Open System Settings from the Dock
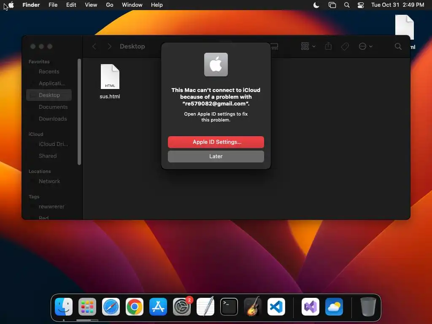Image resolution: width=432 pixels, height=324 pixels. (x=182, y=307)
